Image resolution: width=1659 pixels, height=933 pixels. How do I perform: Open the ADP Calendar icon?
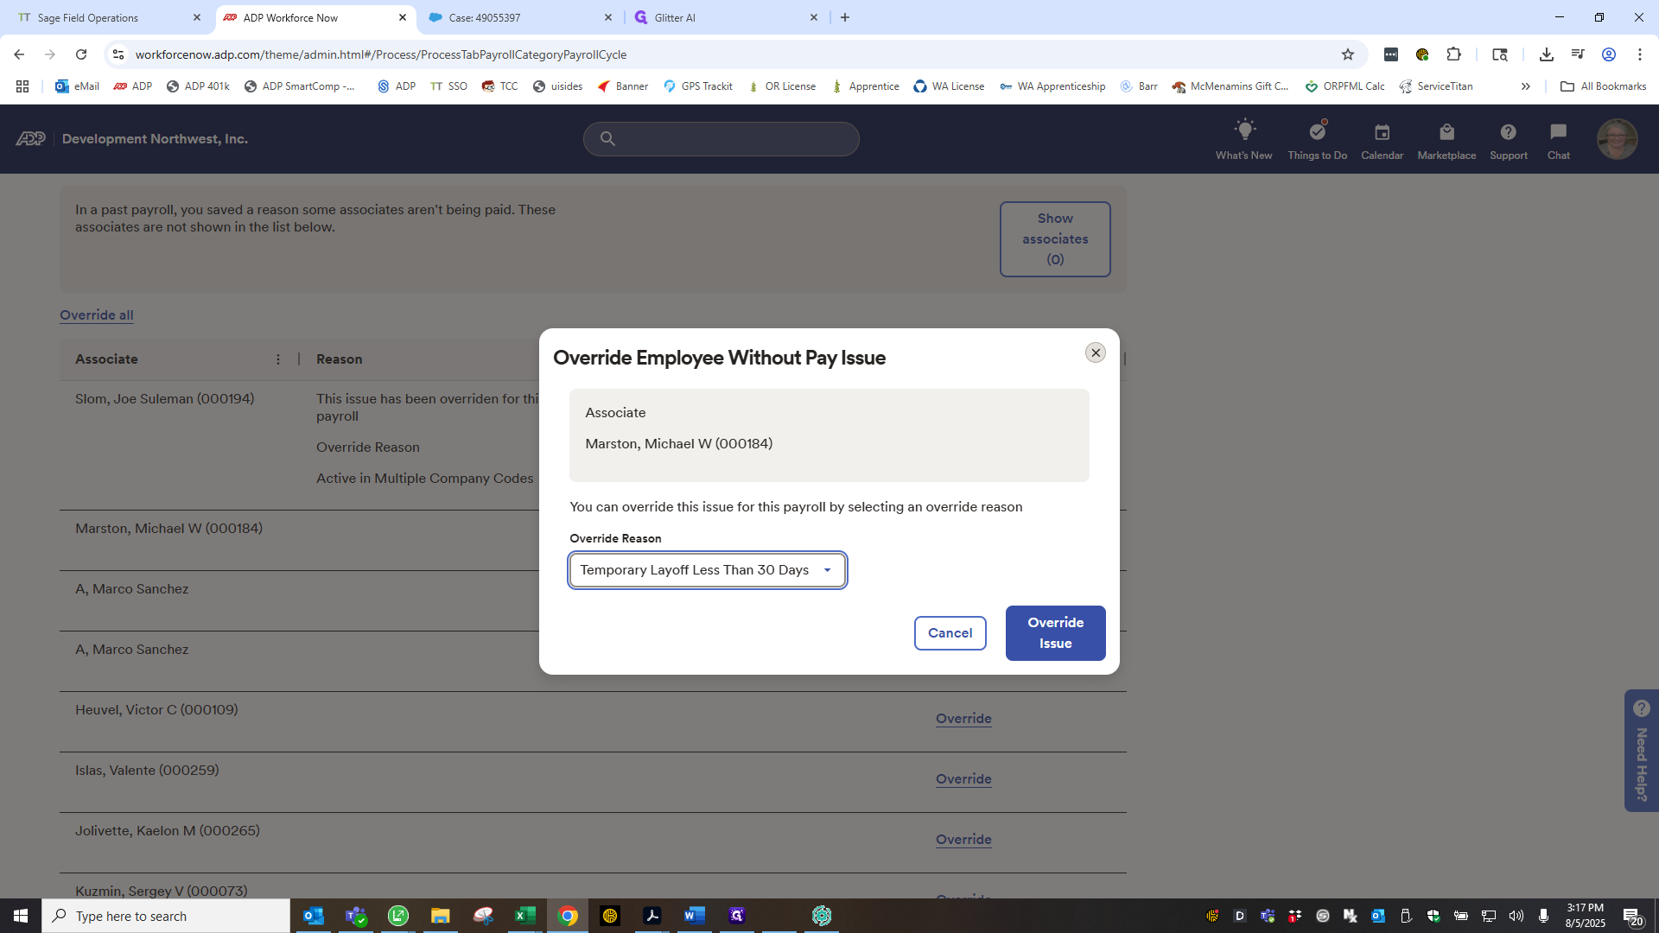1382,139
